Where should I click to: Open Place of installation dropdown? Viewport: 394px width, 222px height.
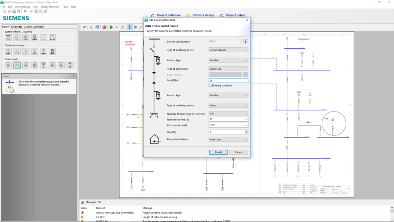pos(228,139)
